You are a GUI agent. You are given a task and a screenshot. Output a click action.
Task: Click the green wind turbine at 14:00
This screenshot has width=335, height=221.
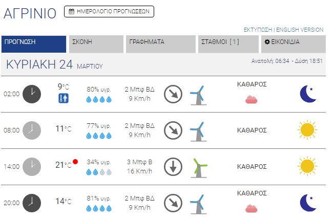[x=200, y=166]
